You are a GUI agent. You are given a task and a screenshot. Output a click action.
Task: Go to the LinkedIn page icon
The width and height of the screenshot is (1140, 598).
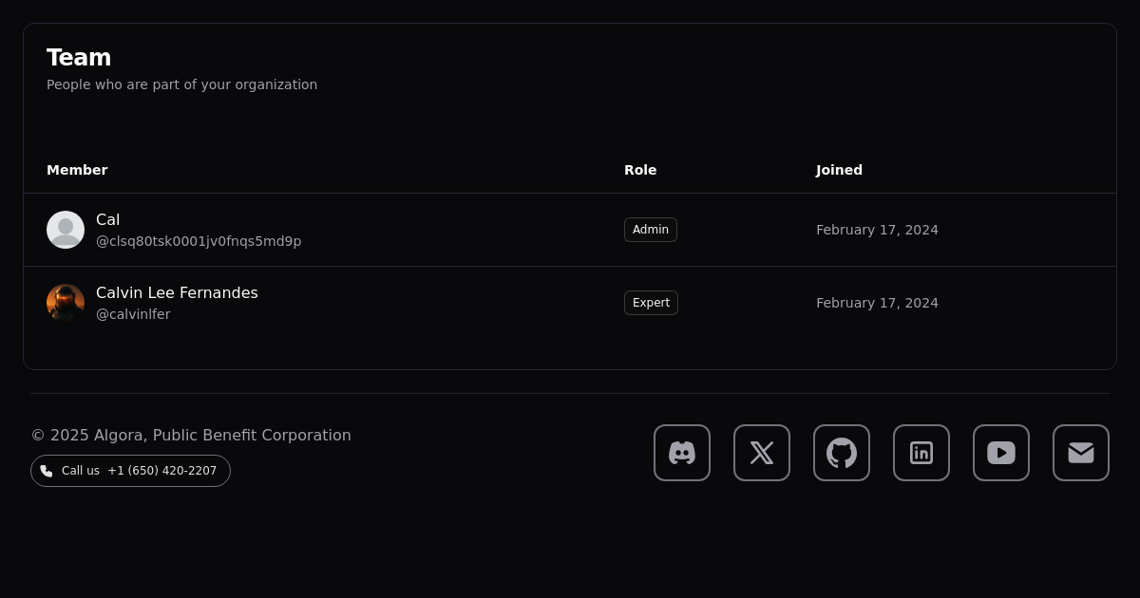coord(921,453)
